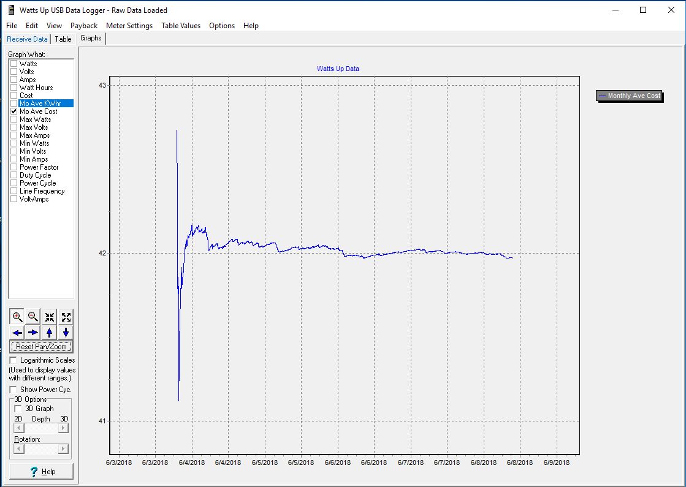Enable Logarithmic Scales checkbox
The width and height of the screenshot is (686, 487).
click(13, 360)
